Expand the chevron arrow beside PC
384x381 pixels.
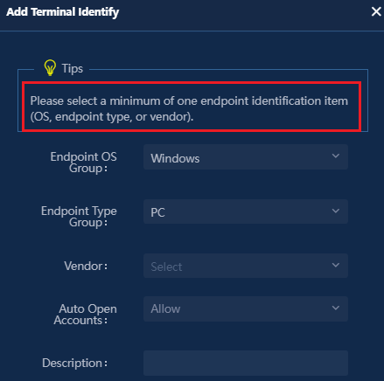336,211
